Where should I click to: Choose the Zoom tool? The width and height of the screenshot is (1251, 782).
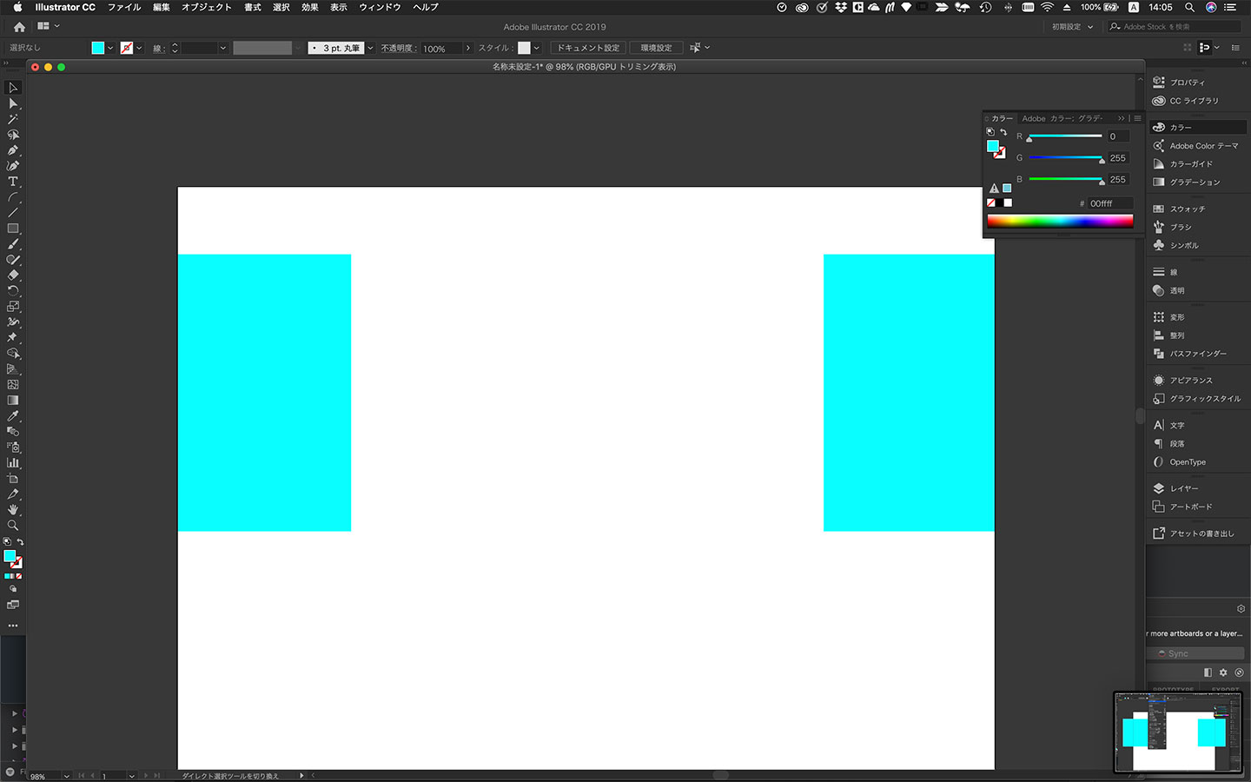13,526
